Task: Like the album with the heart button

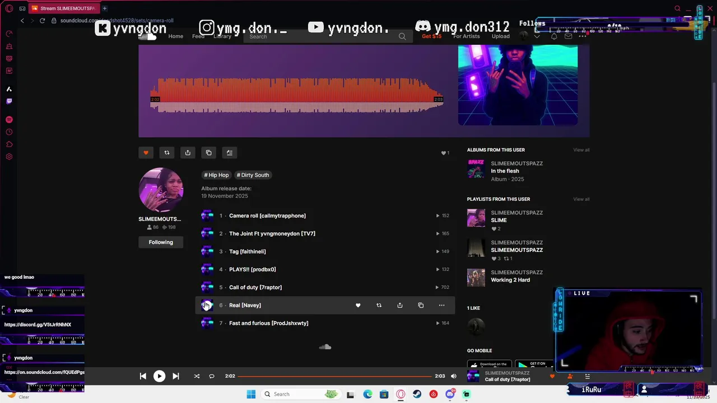Action: [x=146, y=153]
